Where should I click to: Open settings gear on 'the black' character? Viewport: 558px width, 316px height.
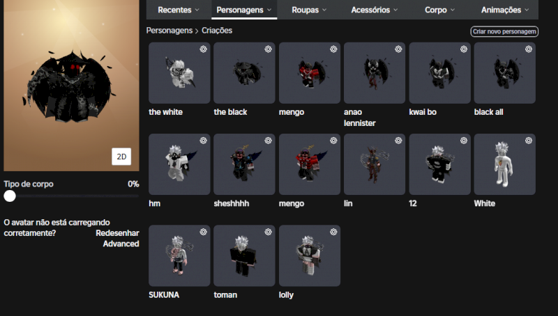(x=269, y=49)
